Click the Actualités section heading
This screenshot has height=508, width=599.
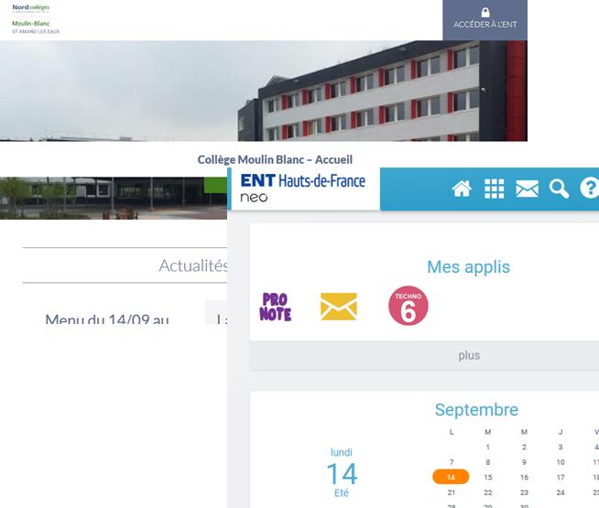193,265
